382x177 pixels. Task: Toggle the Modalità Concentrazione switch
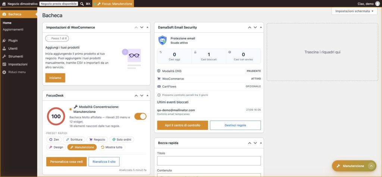140,116
